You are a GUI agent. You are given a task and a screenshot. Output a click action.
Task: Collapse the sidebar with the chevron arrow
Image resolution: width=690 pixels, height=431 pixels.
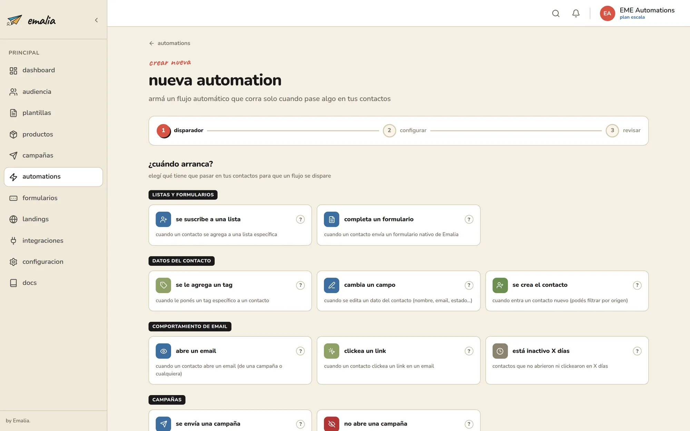click(x=96, y=20)
